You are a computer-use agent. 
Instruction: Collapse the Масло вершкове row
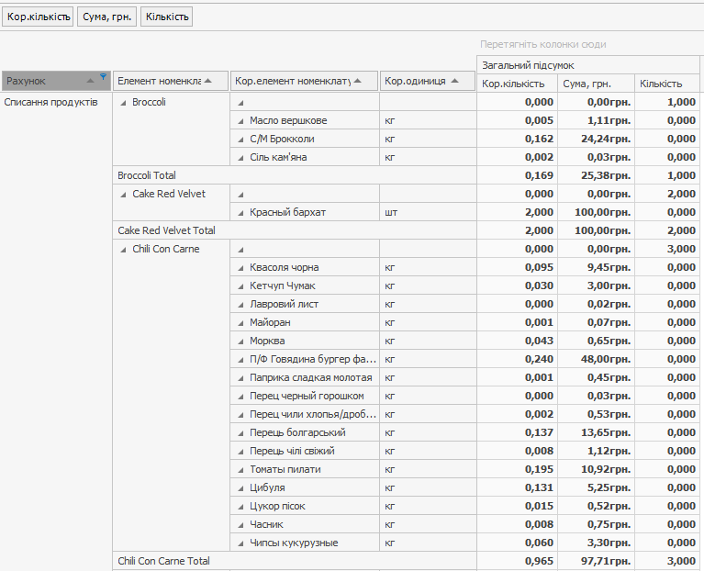(240, 121)
